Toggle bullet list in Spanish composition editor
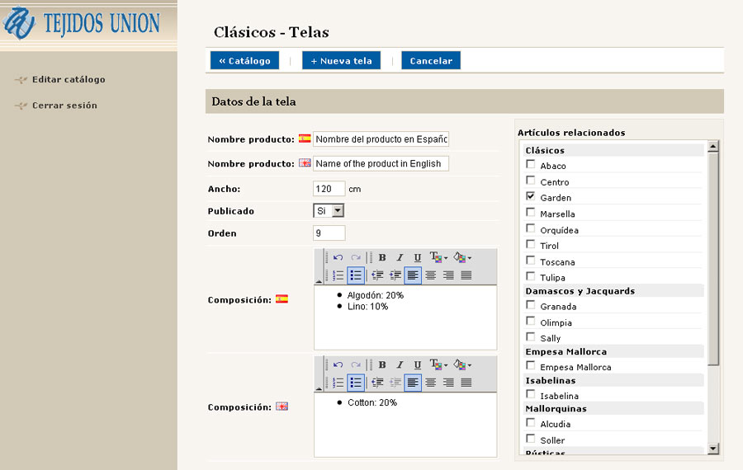The image size is (743, 470). (356, 275)
